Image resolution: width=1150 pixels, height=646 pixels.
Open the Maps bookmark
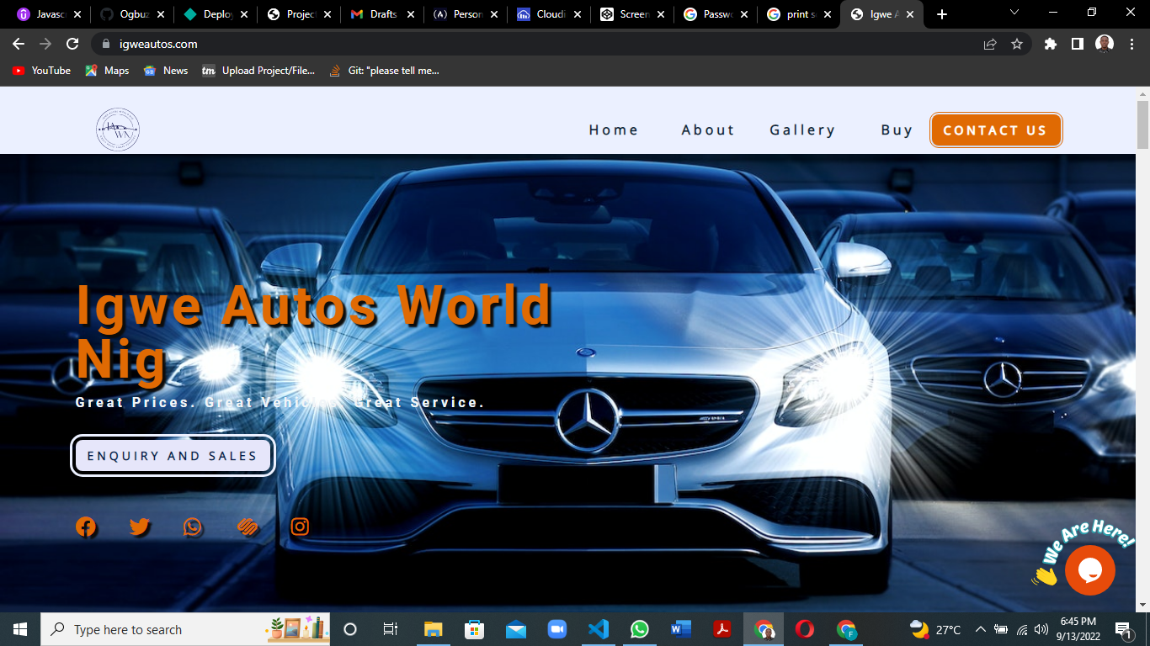[107, 71]
